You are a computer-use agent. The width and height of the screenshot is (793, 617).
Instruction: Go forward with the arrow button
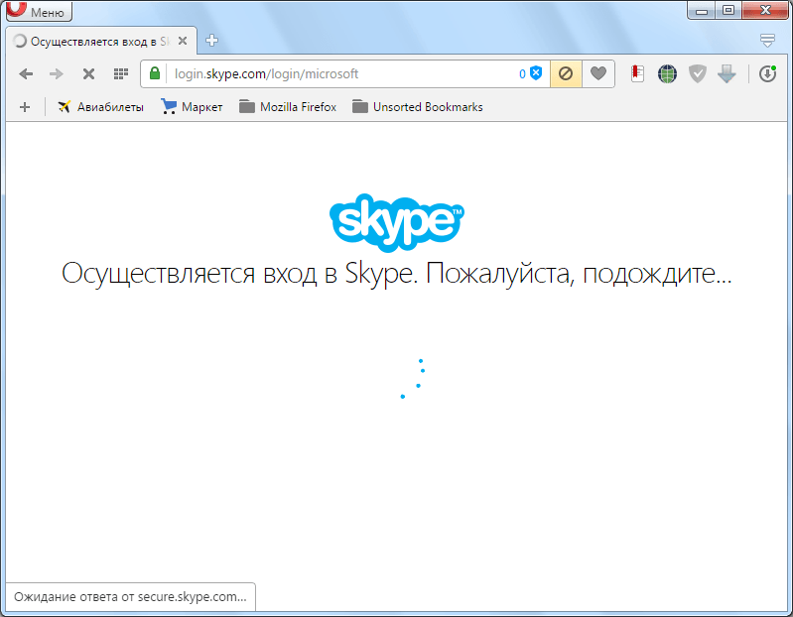(x=57, y=73)
